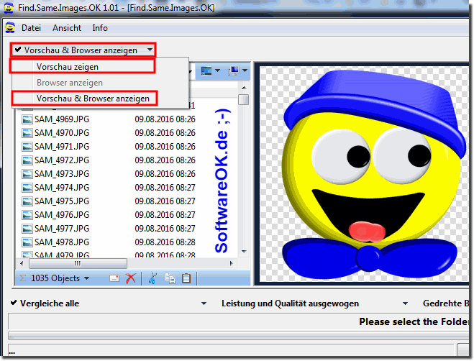Expand the 'Vergleiche alle' dropdown
The image size is (474, 361).
[204, 303]
